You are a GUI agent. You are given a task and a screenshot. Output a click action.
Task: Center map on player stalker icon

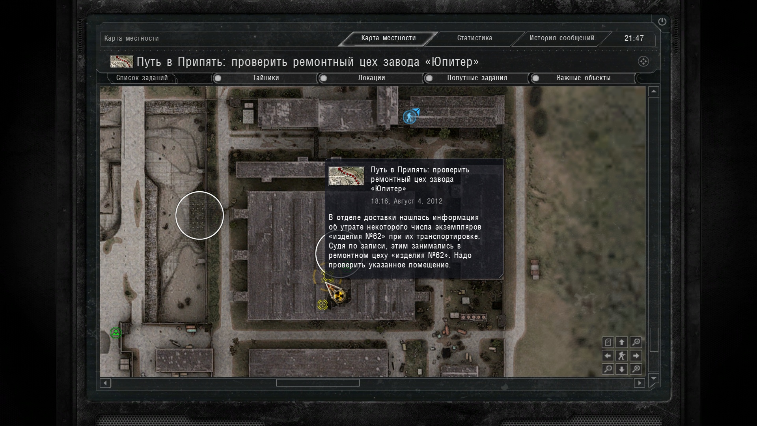622,356
